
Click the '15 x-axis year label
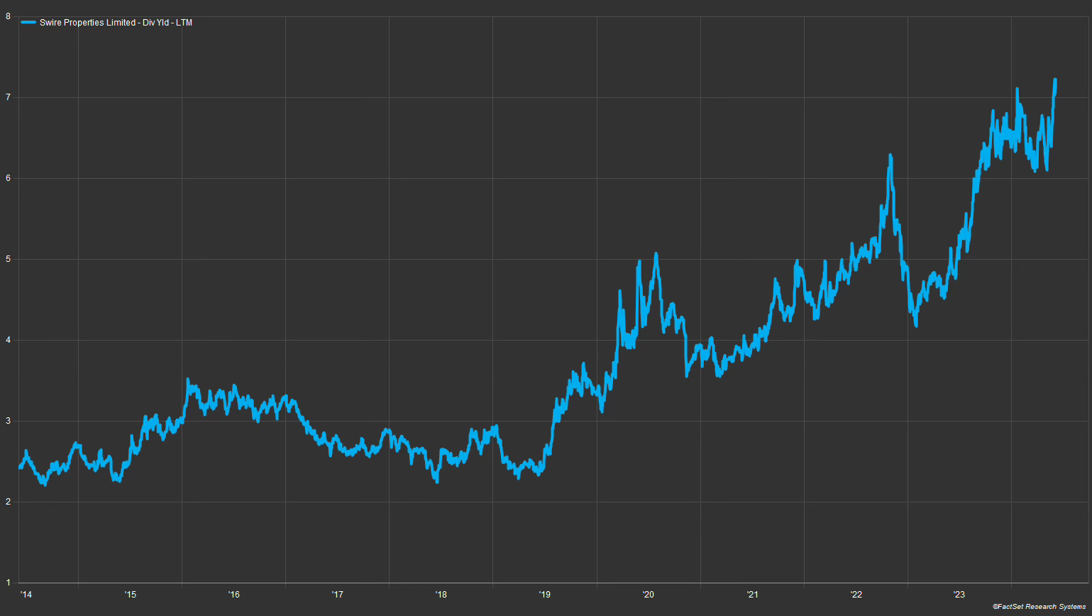tap(130, 594)
